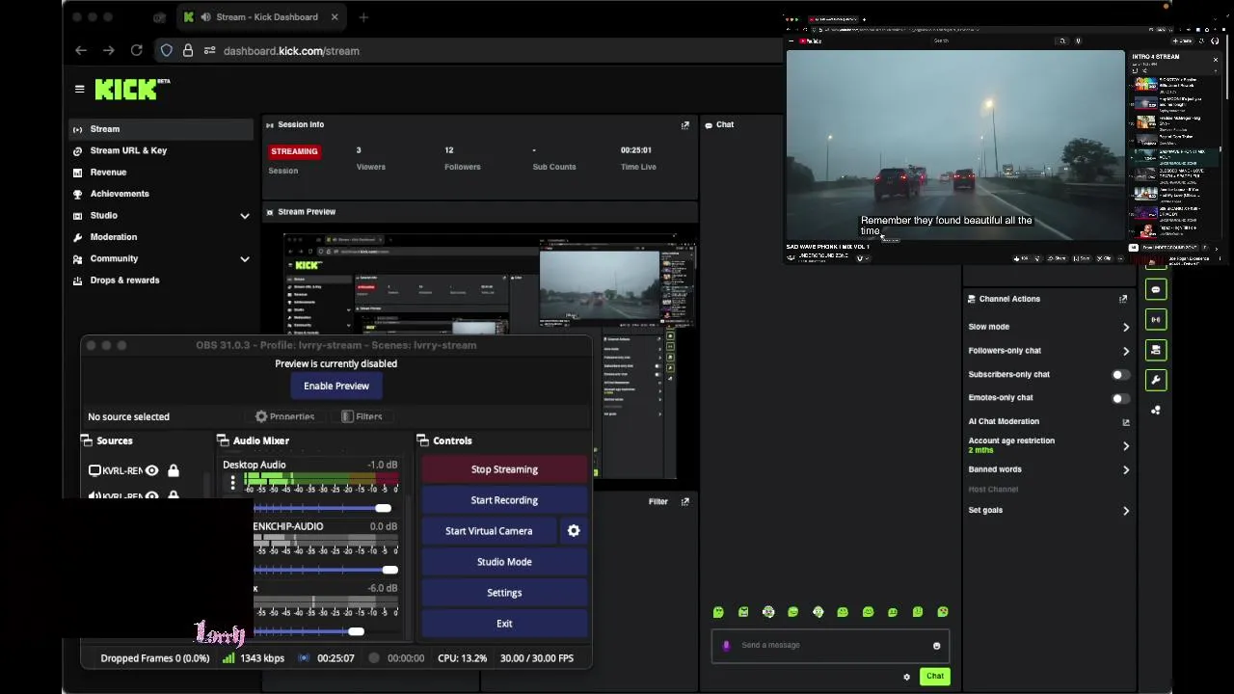Open AI Chat Moderation external link icon
1234x694 pixels.
(1125, 422)
